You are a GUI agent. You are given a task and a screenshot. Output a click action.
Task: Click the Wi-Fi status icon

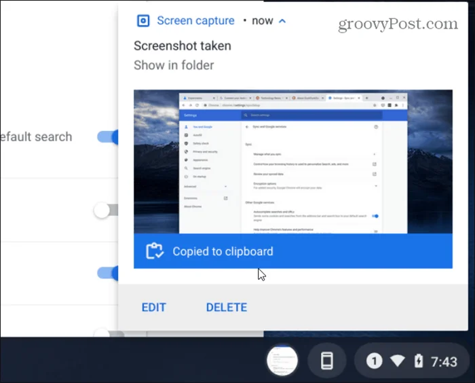pyautogui.click(x=397, y=361)
